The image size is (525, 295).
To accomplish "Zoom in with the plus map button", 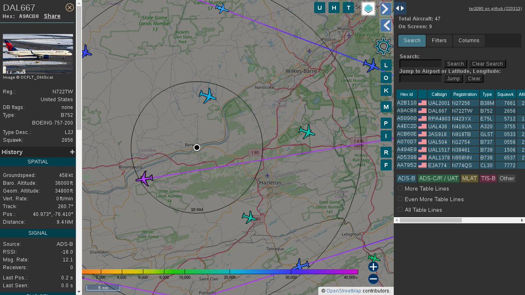I will pos(373,267).
